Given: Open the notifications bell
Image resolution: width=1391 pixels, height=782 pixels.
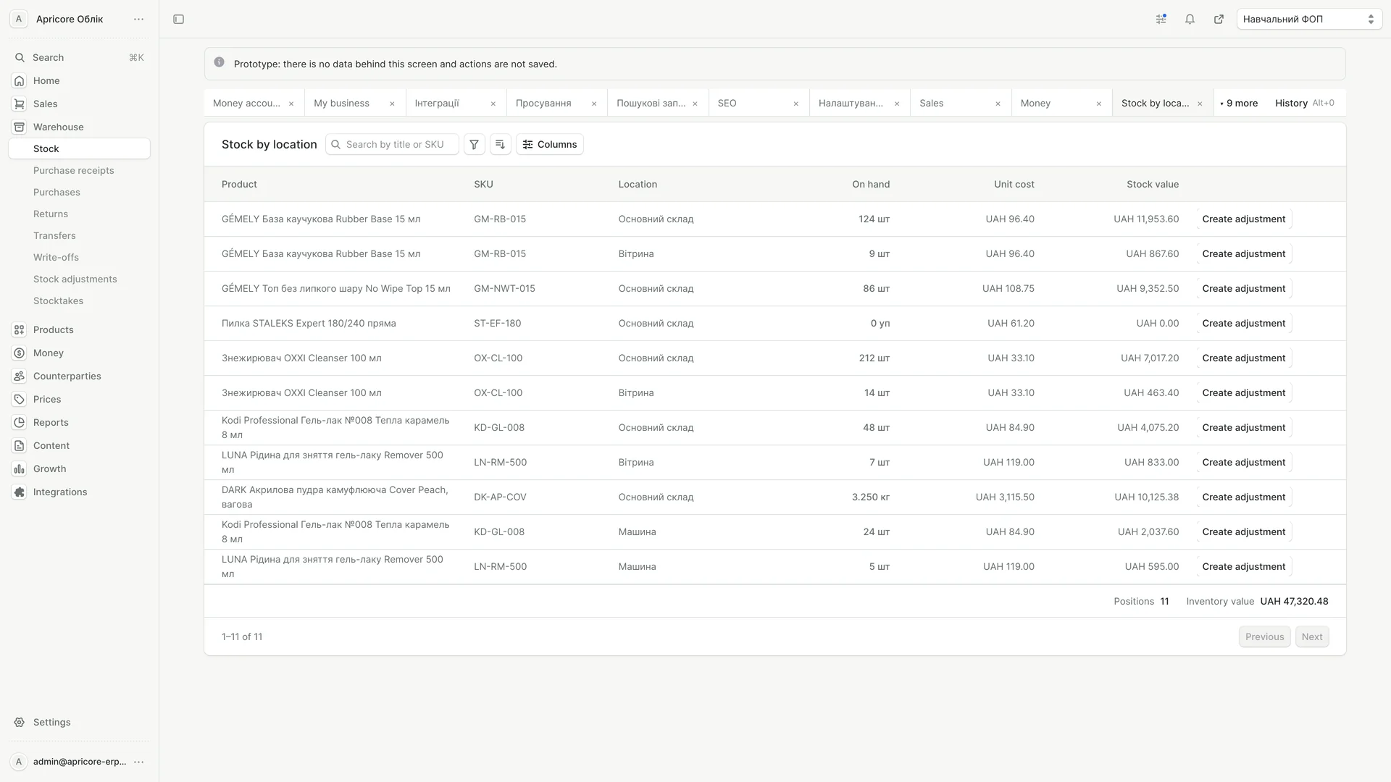Looking at the screenshot, I should point(1190,20).
